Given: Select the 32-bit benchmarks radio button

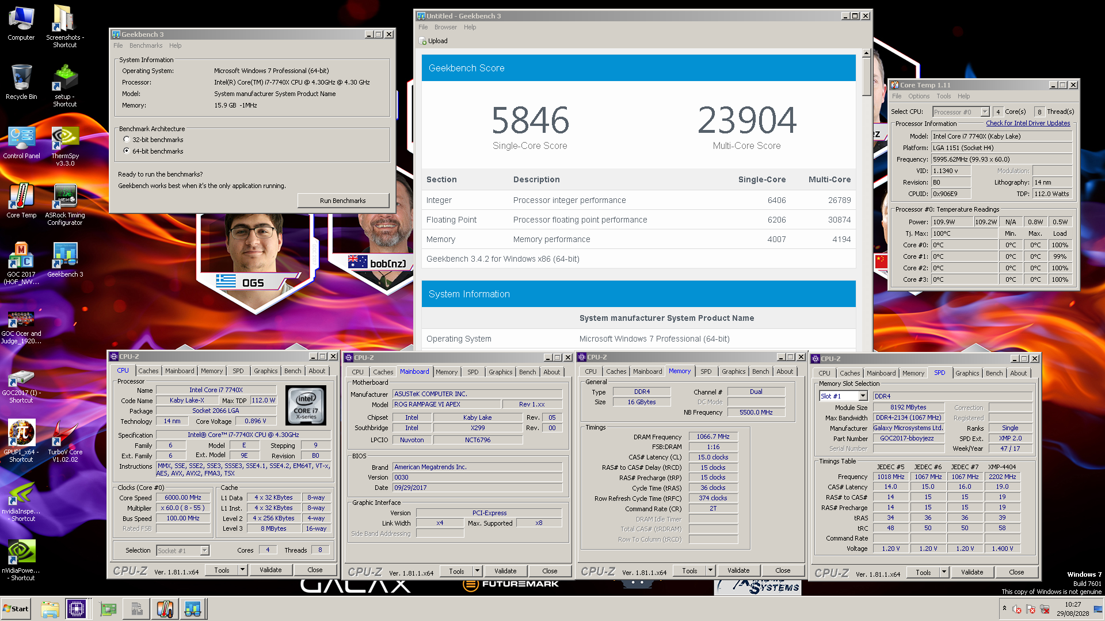Looking at the screenshot, I should (x=127, y=140).
